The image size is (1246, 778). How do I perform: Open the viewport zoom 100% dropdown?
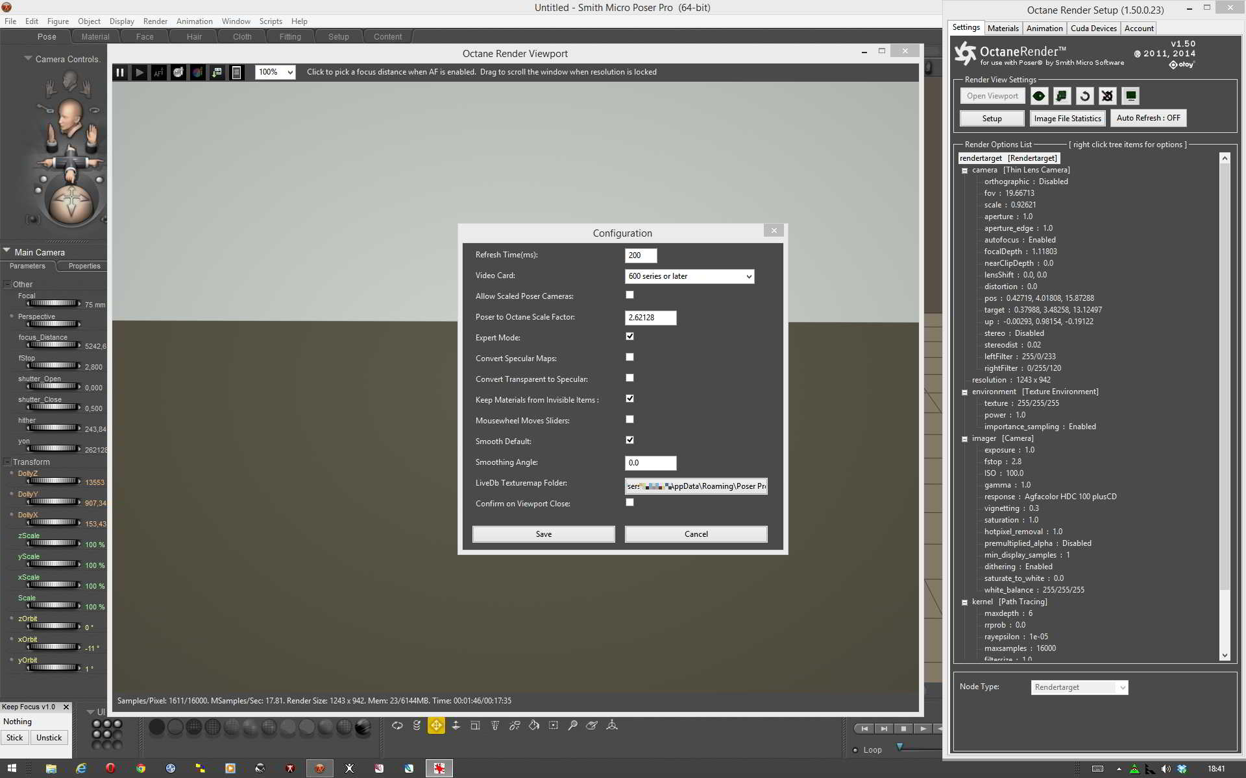click(x=276, y=72)
